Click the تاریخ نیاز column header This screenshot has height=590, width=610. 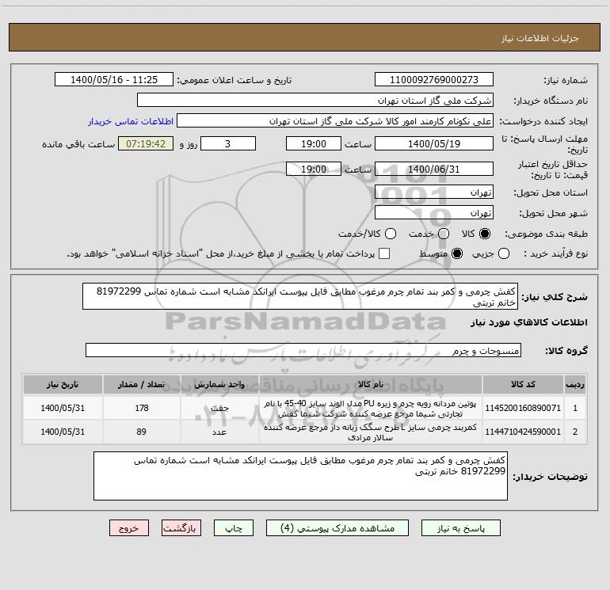coord(63,384)
